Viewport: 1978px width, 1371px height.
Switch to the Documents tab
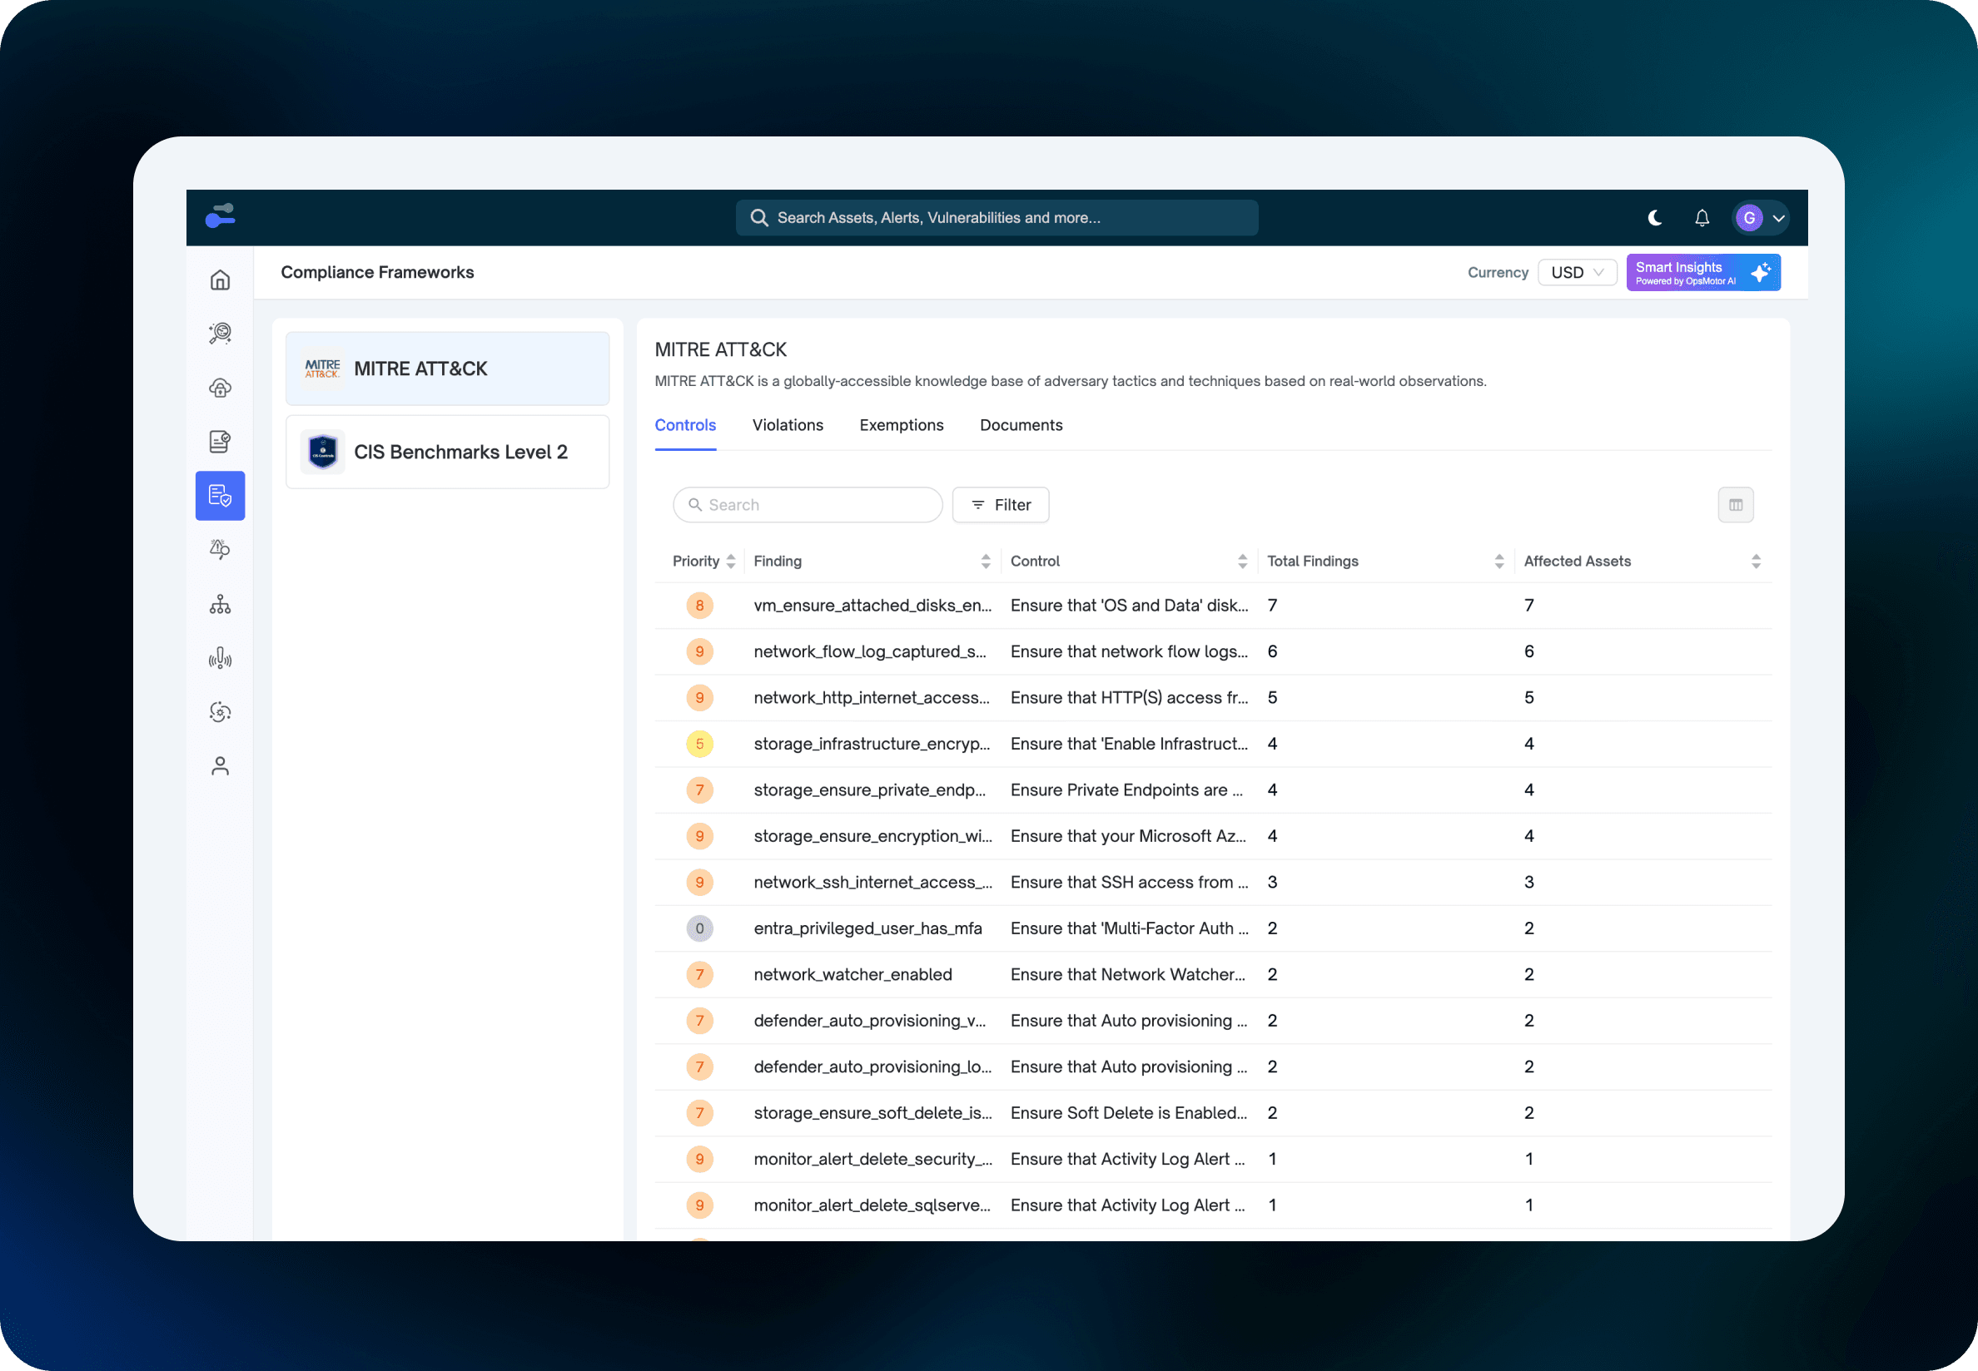click(1021, 425)
